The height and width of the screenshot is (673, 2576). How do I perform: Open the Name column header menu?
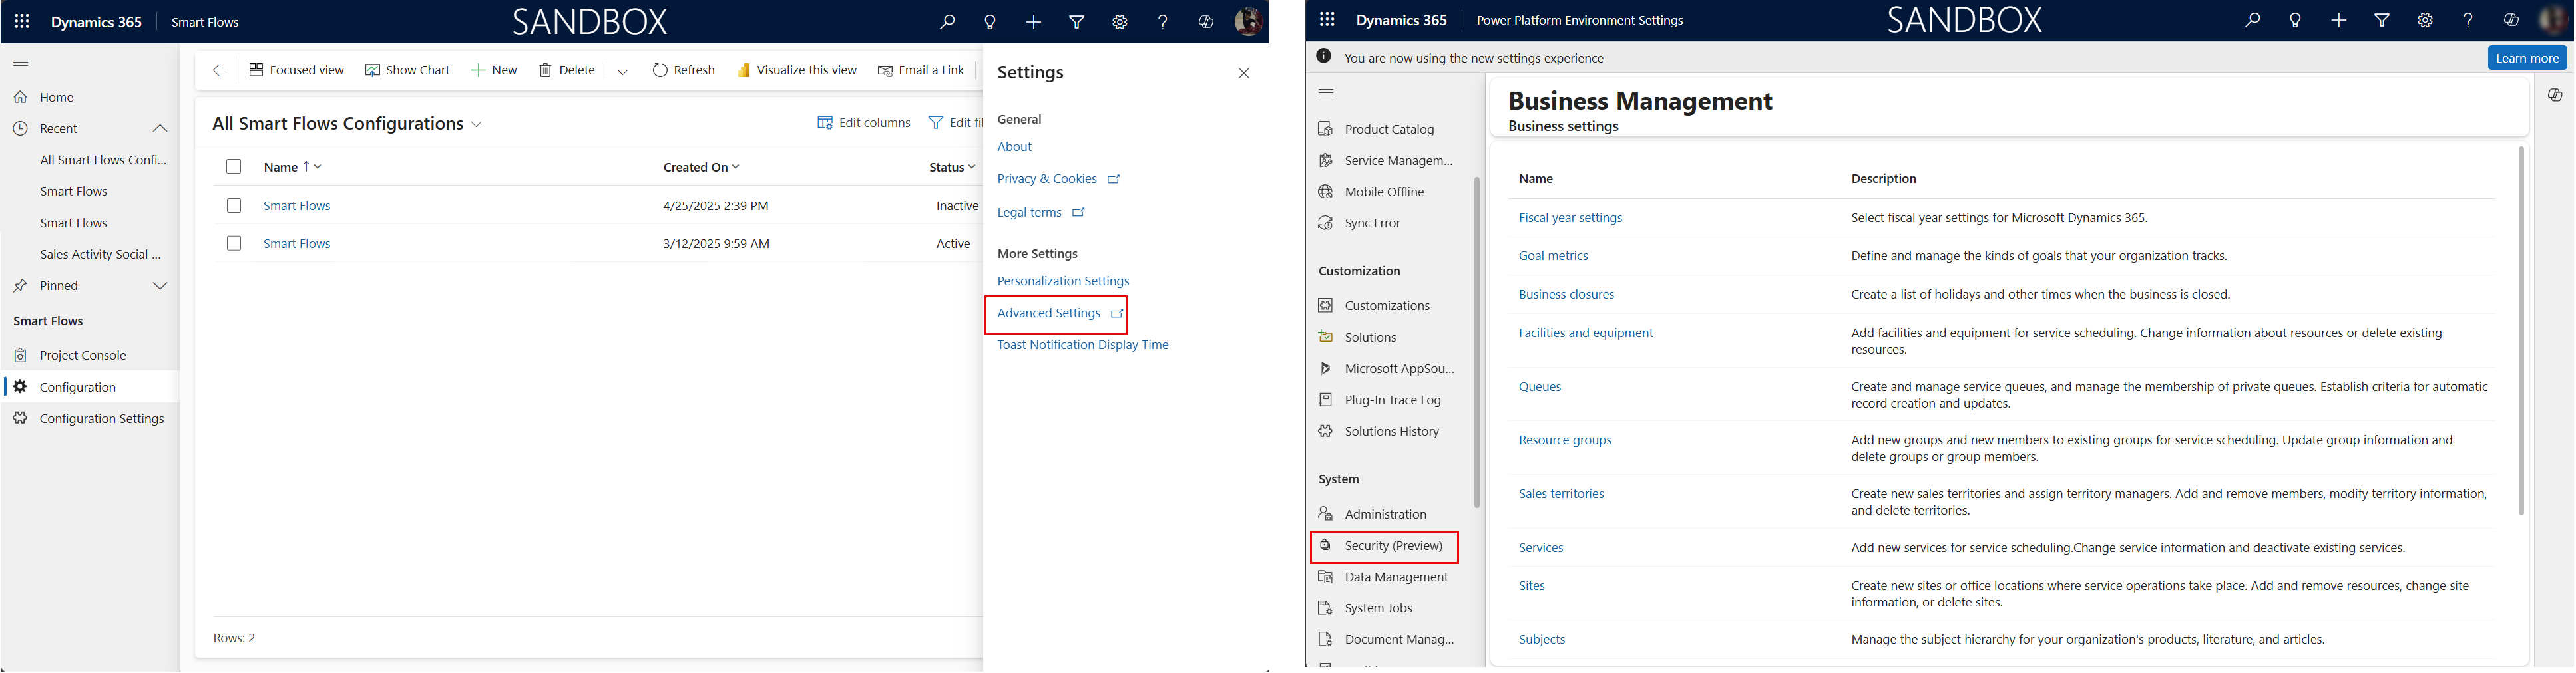click(x=292, y=167)
